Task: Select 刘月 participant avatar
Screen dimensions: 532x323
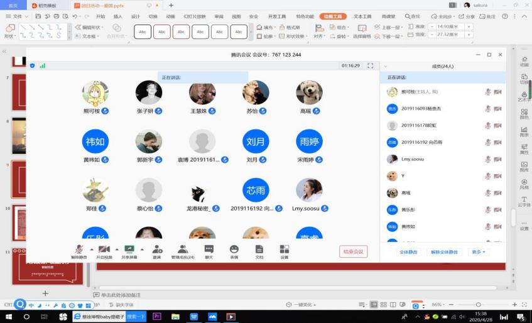Action: click(256, 141)
